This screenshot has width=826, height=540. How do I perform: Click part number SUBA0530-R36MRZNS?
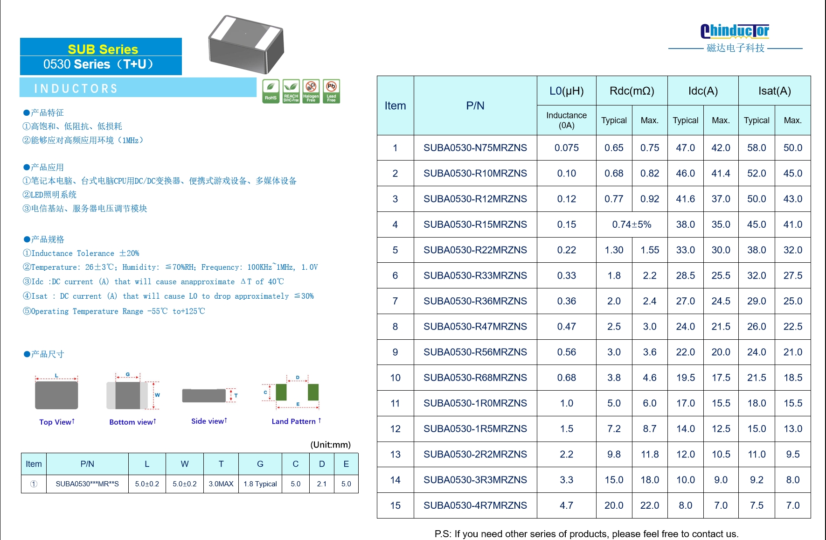(x=475, y=302)
